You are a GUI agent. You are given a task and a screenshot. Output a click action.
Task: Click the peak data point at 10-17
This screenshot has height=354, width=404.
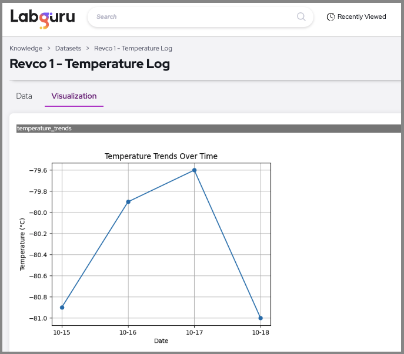194,170
